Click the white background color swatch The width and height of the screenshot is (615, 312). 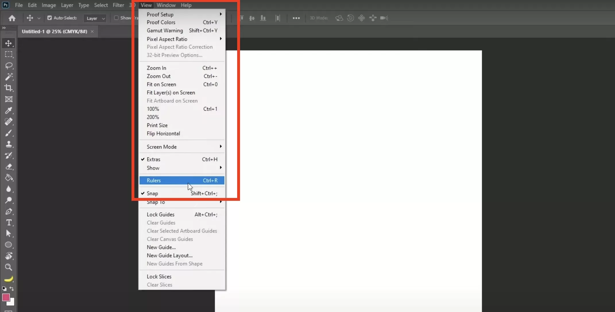(12, 303)
